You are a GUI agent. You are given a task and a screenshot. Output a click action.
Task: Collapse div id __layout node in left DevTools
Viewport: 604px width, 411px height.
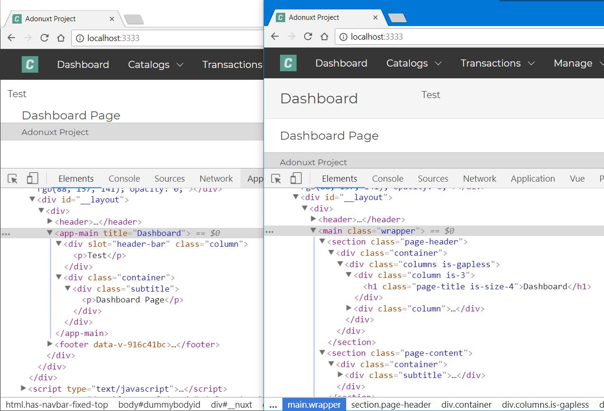coord(32,200)
